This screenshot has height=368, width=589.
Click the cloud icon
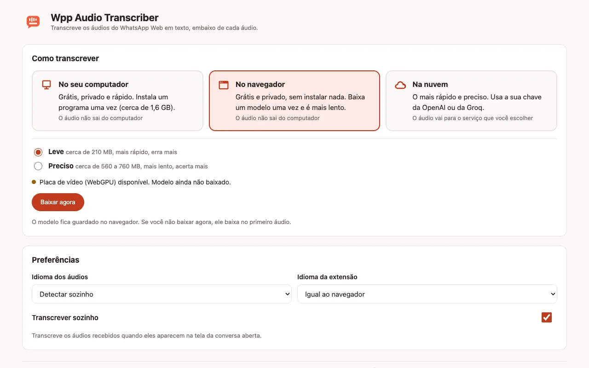pyautogui.click(x=401, y=85)
